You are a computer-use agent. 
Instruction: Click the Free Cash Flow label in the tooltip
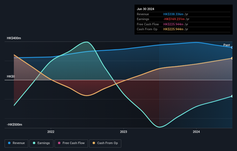tap(148, 24)
